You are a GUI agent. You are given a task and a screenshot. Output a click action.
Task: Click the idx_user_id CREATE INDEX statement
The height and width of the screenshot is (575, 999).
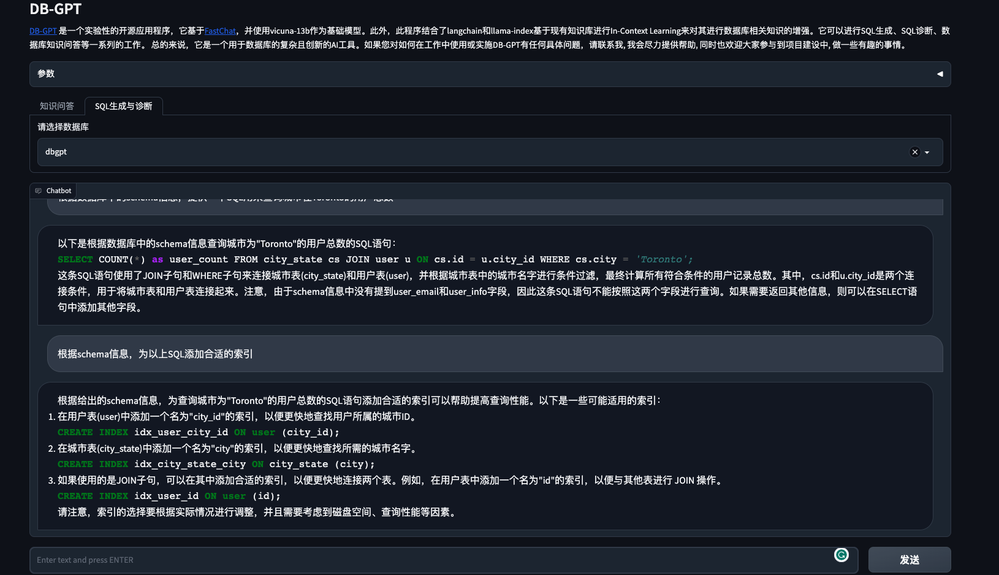tap(169, 496)
